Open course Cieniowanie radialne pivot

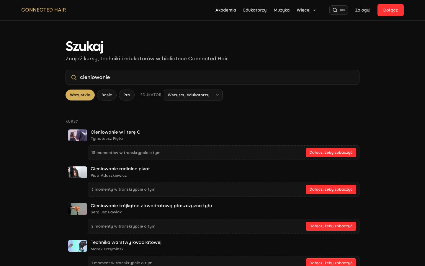pos(120,169)
